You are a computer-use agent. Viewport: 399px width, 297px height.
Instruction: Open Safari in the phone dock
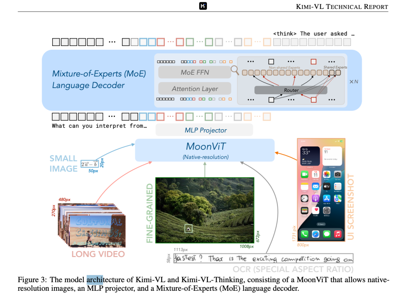pyautogui.click(x=316, y=234)
